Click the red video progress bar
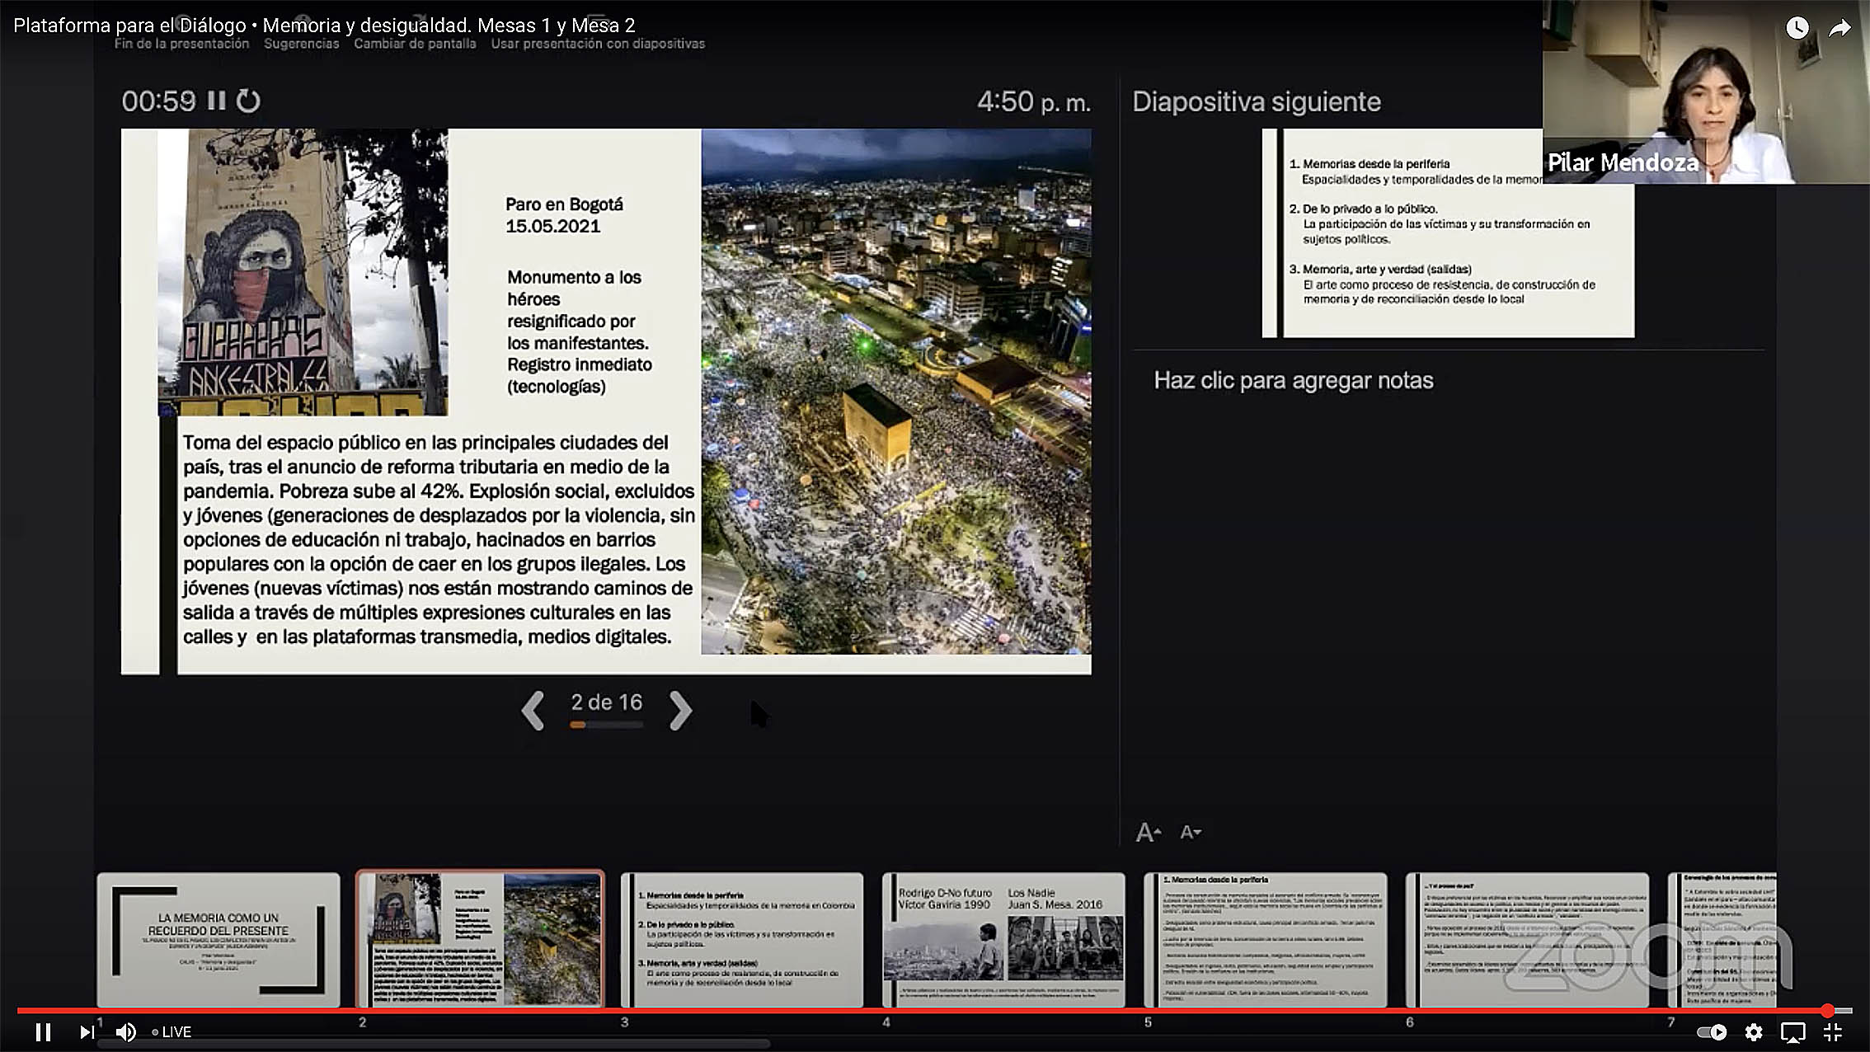This screenshot has width=1870, height=1052. (907, 1010)
